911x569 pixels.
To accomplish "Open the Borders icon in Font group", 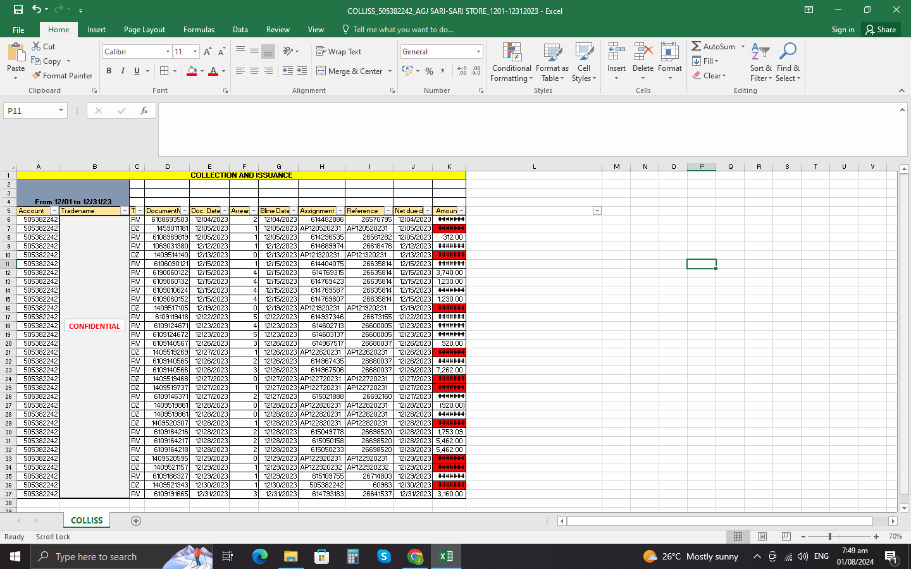I will [x=164, y=71].
